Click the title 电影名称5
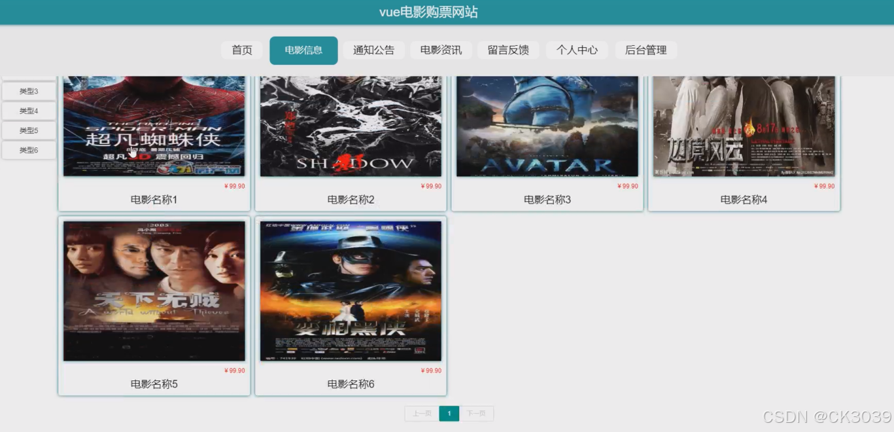The height and width of the screenshot is (432, 894). (x=154, y=384)
